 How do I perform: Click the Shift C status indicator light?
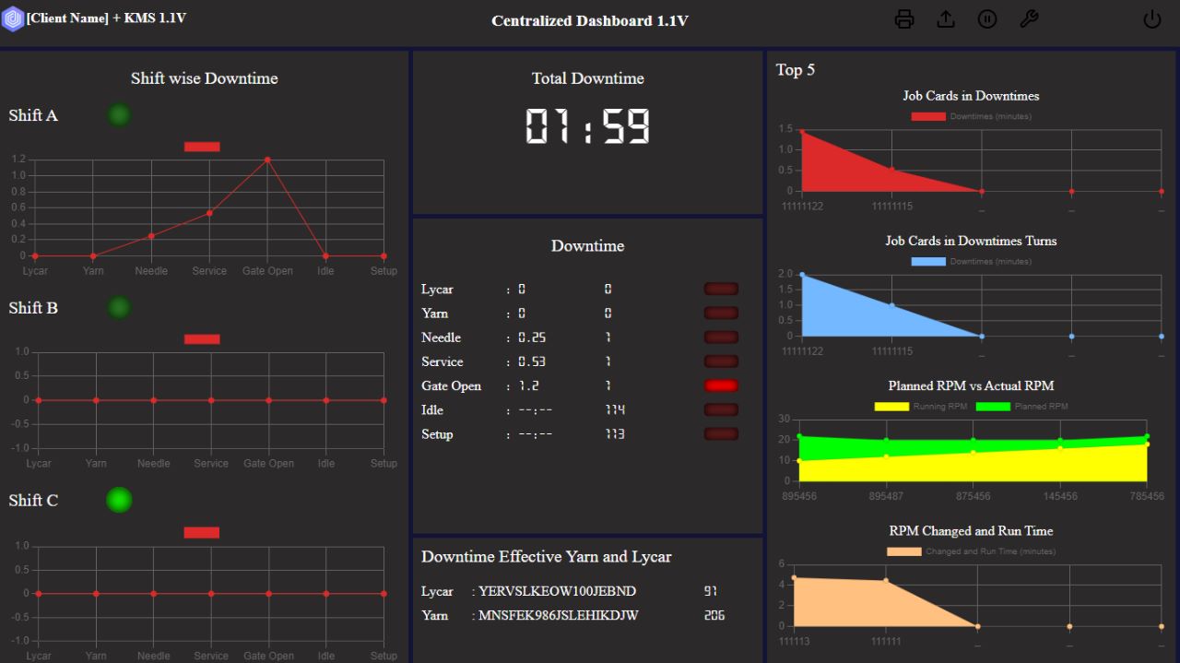click(x=119, y=500)
